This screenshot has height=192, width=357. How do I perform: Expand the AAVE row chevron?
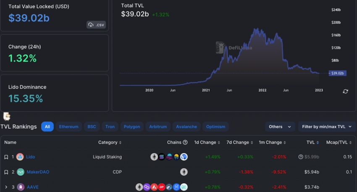6,187
